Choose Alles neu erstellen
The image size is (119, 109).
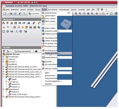pos(57,69)
